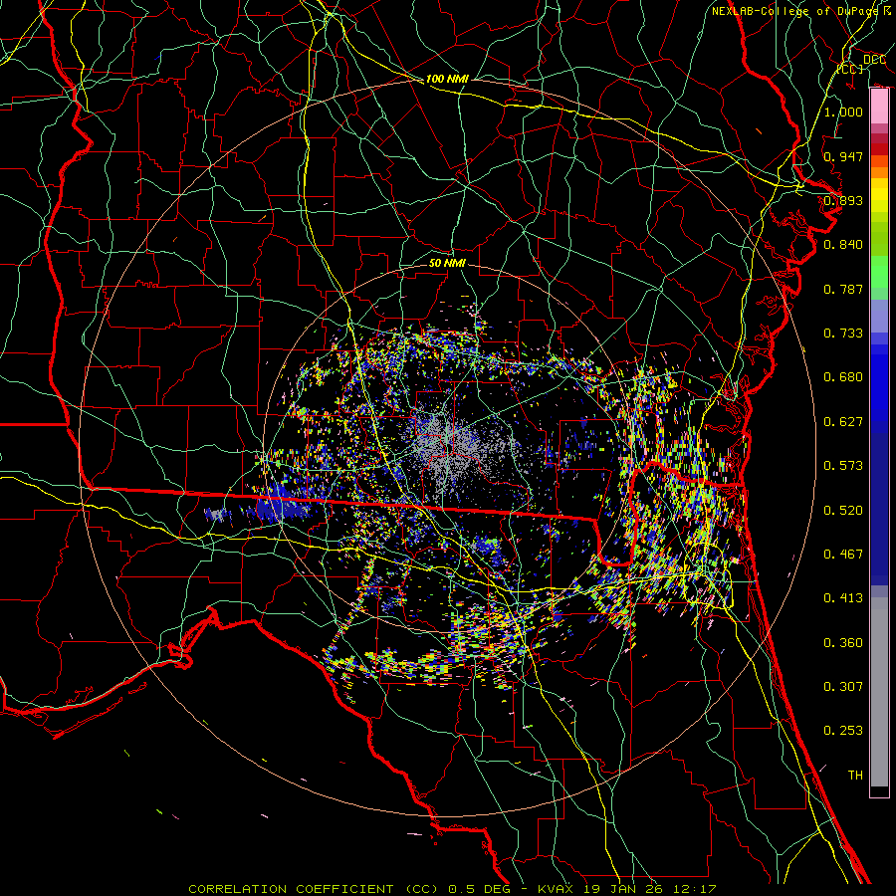Click the gray segment of the color scale
The image size is (896, 896).
[879, 693]
